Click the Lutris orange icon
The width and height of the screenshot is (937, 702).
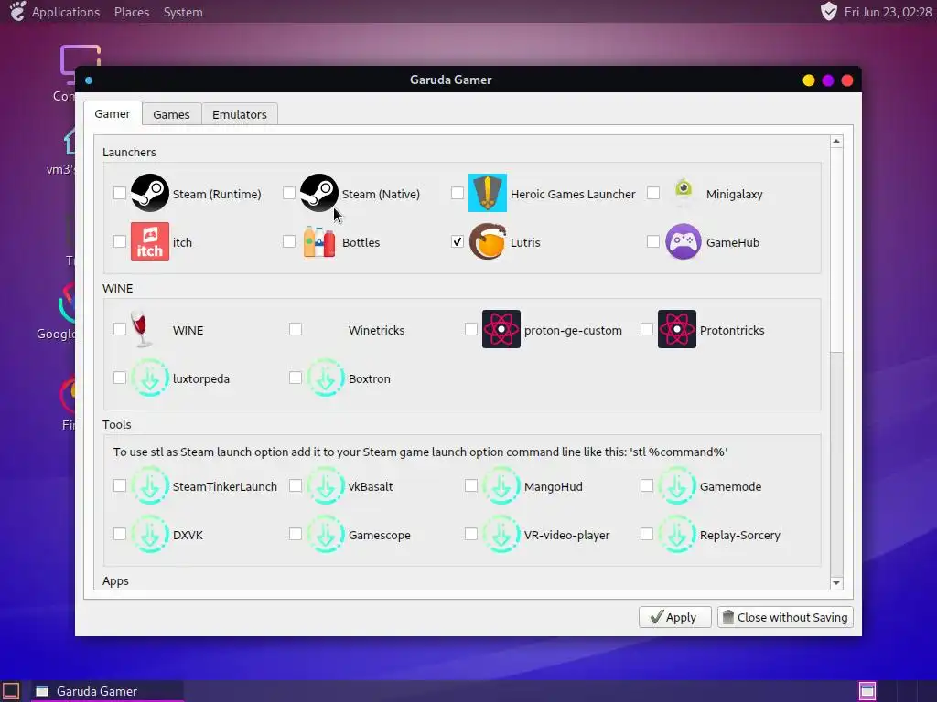pos(488,241)
